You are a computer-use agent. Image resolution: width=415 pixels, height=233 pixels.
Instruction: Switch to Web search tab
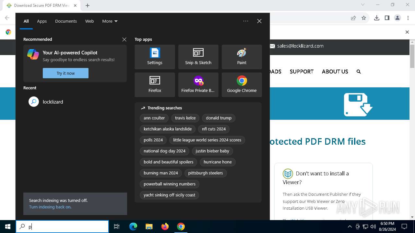(x=89, y=21)
